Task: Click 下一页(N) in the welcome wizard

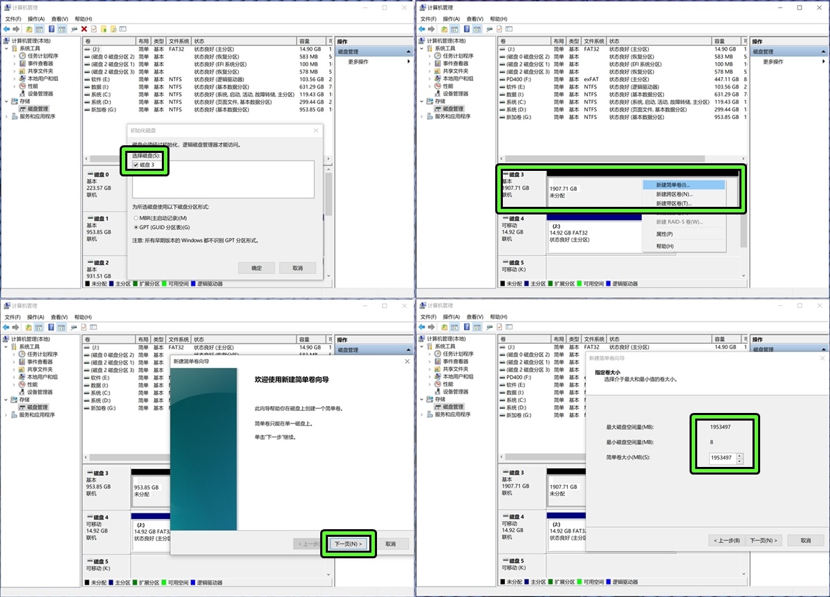Action: tap(348, 544)
